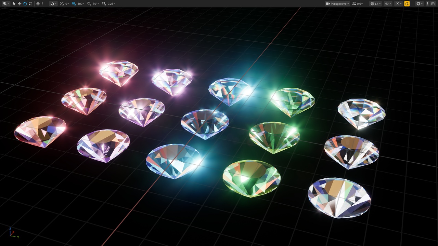This screenshot has height=246, width=438.
Task: Open the viewport settings gear dropdown
Action: point(420,4)
